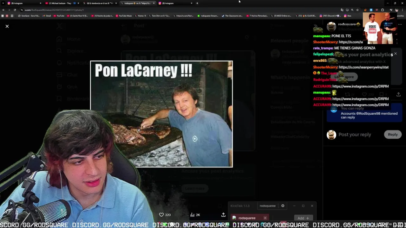Open KickTalk settings gear icon
This screenshot has height=228, width=406.
pyautogui.click(x=283, y=206)
